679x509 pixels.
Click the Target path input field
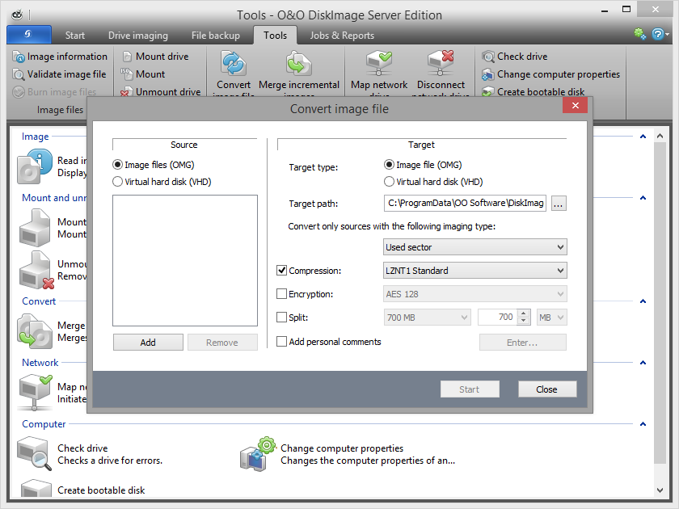tap(465, 204)
